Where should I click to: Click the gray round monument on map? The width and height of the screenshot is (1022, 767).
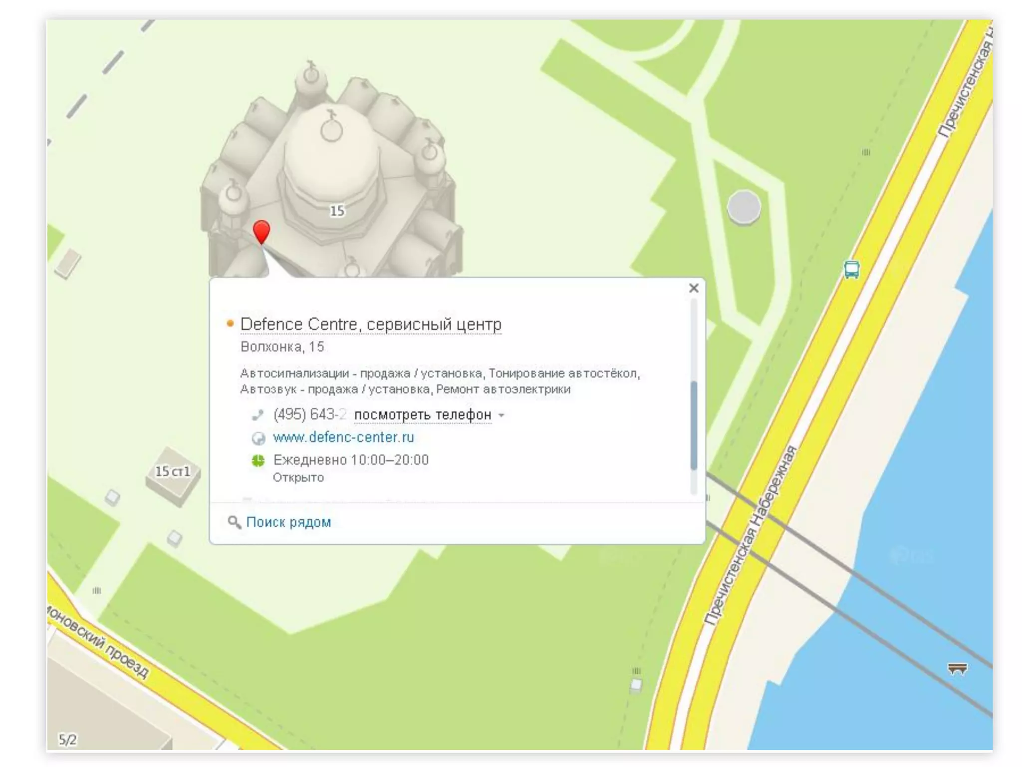(x=744, y=207)
